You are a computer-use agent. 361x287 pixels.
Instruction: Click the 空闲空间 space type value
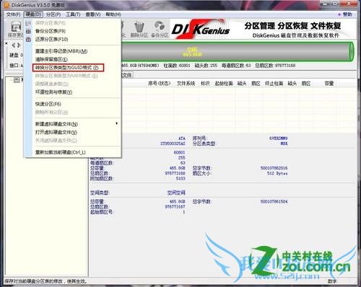click(176, 193)
